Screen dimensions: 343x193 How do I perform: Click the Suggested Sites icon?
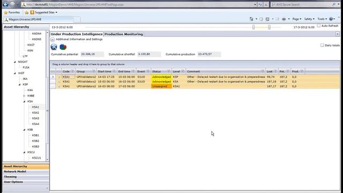click(x=32, y=12)
